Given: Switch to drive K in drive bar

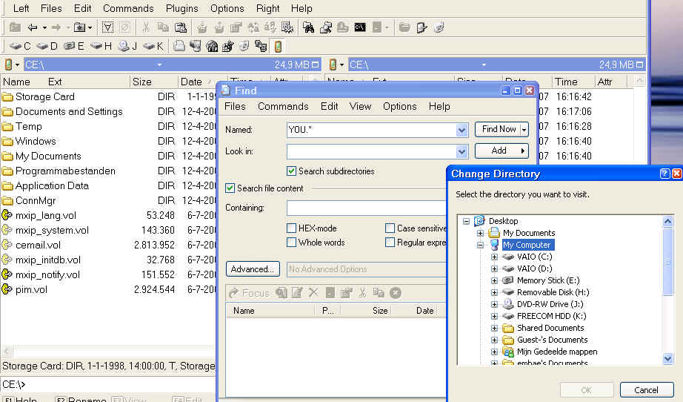Looking at the screenshot, I should click(x=153, y=46).
